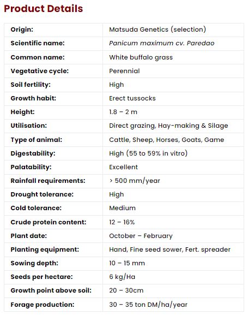
Task: Select the > 500 mm/year value
Action: [x=135, y=181]
